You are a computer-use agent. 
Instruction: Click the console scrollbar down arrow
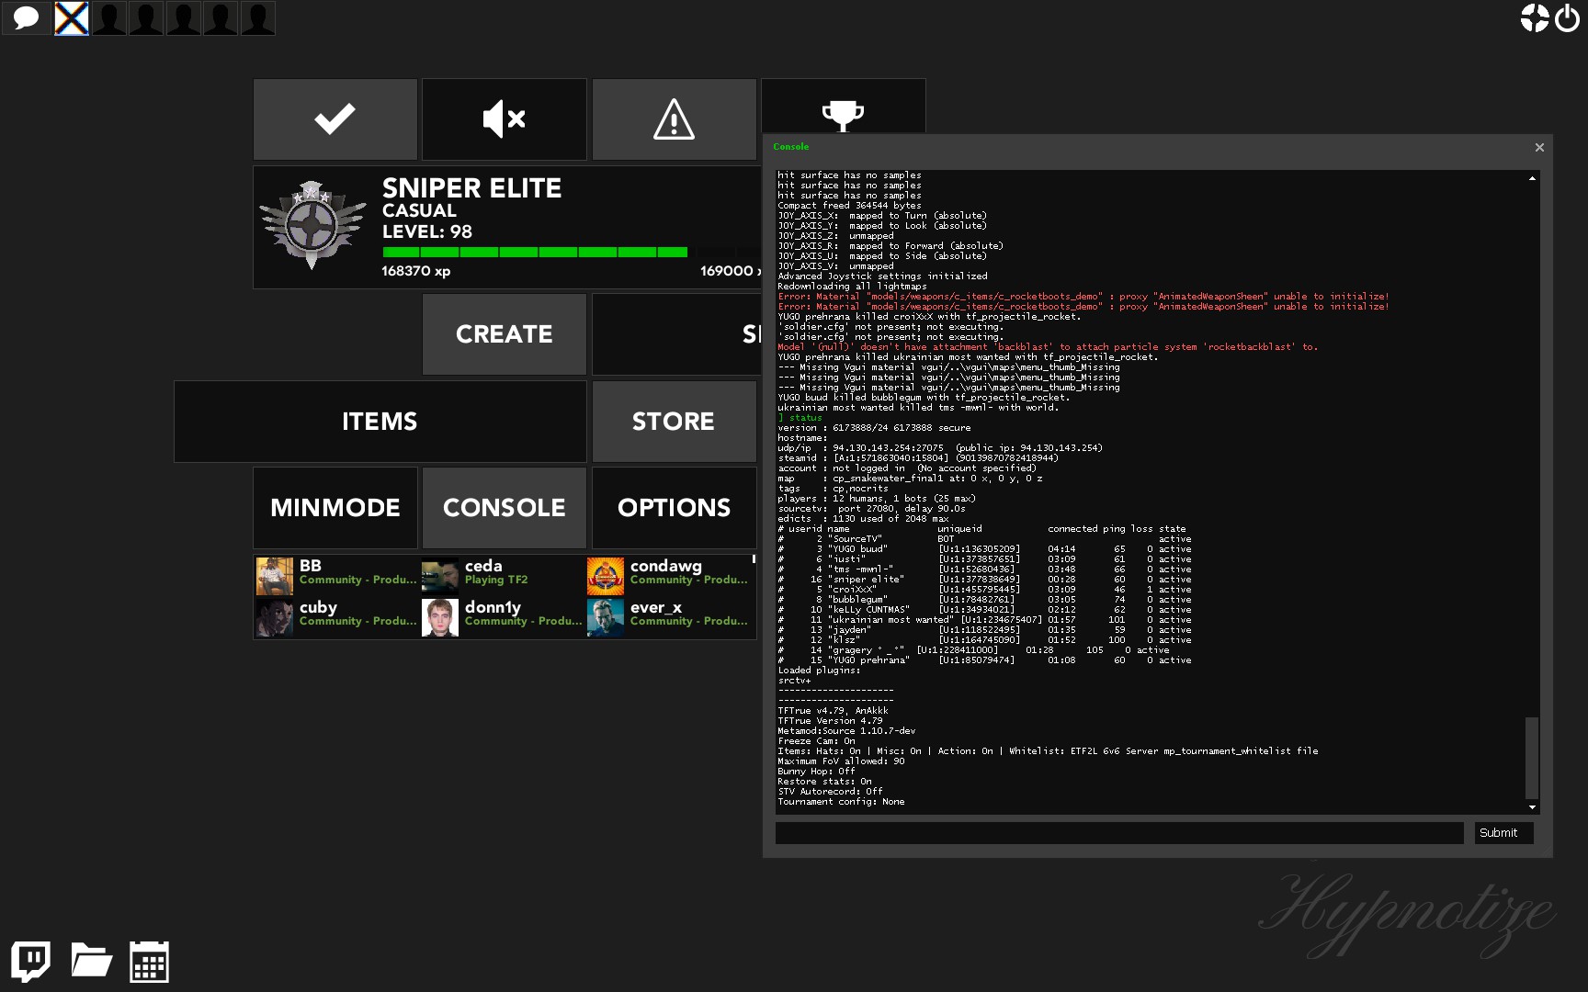click(x=1532, y=807)
